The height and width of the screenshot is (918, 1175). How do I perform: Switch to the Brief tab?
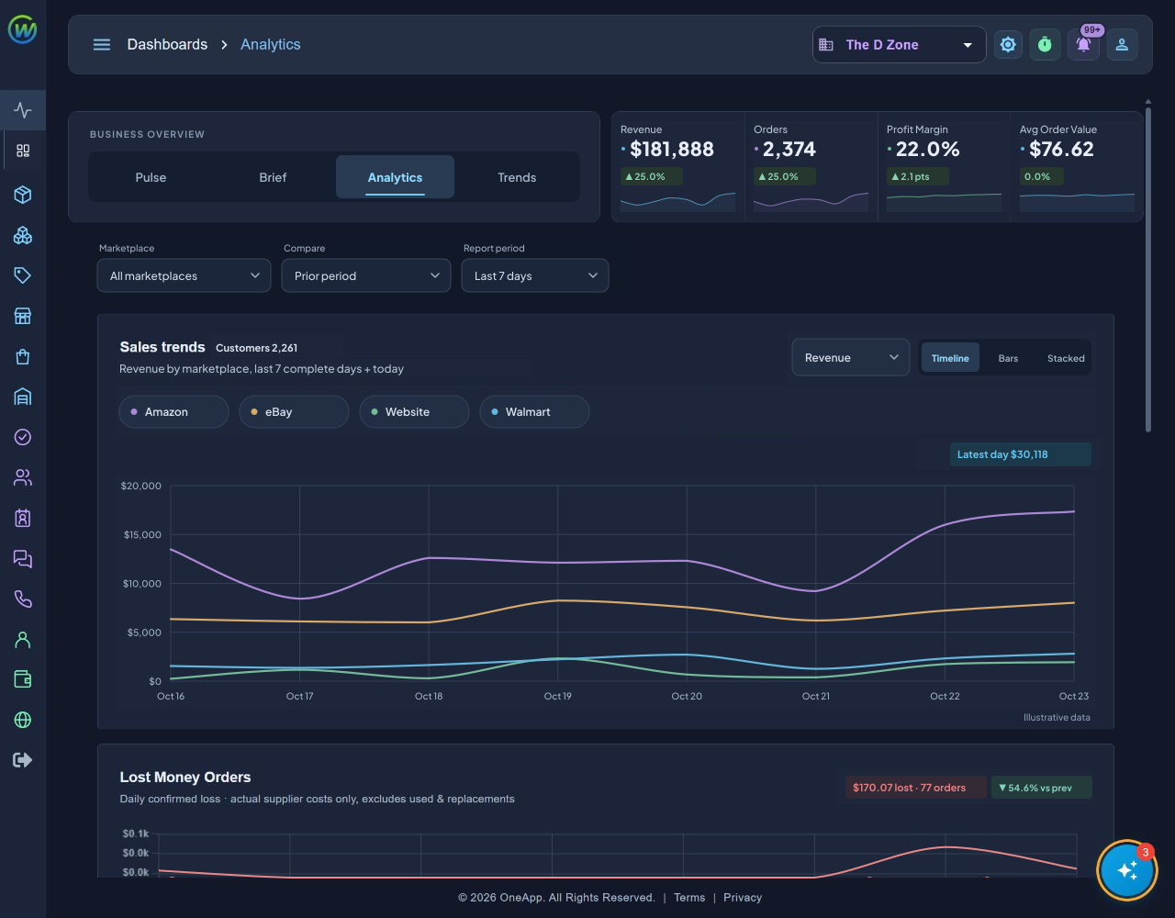click(273, 177)
